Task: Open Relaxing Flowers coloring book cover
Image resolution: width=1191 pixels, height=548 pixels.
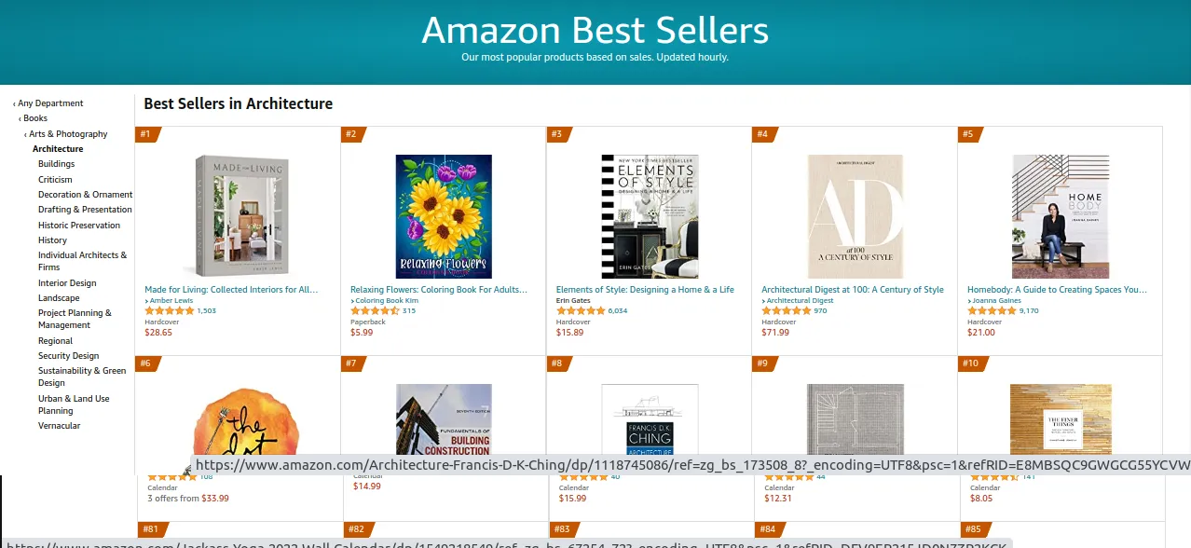Action: pyautogui.click(x=444, y=216)
